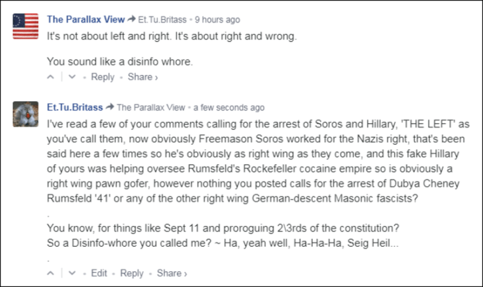483x287 pixels.
Task: Expand Share menu under the disinfo comment
Action: 142,77
